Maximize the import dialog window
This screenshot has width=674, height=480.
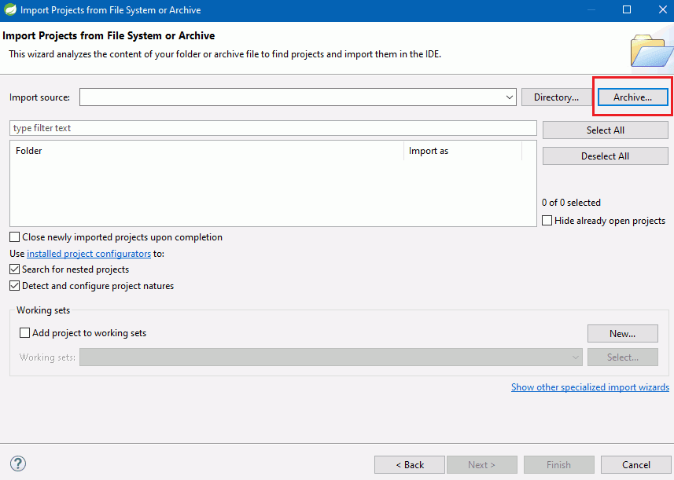627,9
